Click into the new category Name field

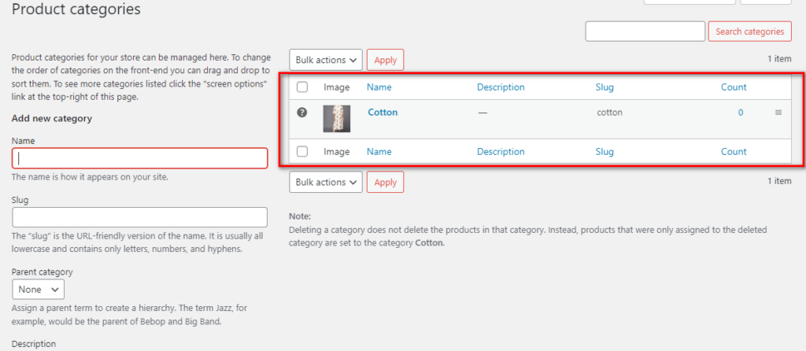(x=140, y=158)
